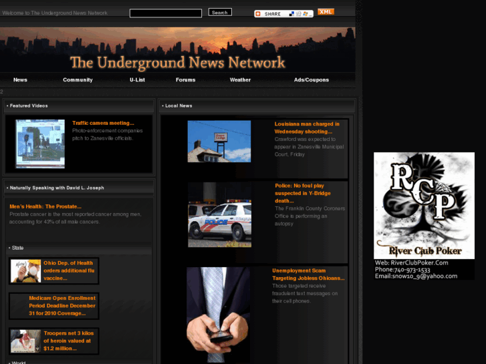Viewport: 486px width, 364px height.
Task: Click the orange plus Share icon
Action: click(x=258, y=13)
